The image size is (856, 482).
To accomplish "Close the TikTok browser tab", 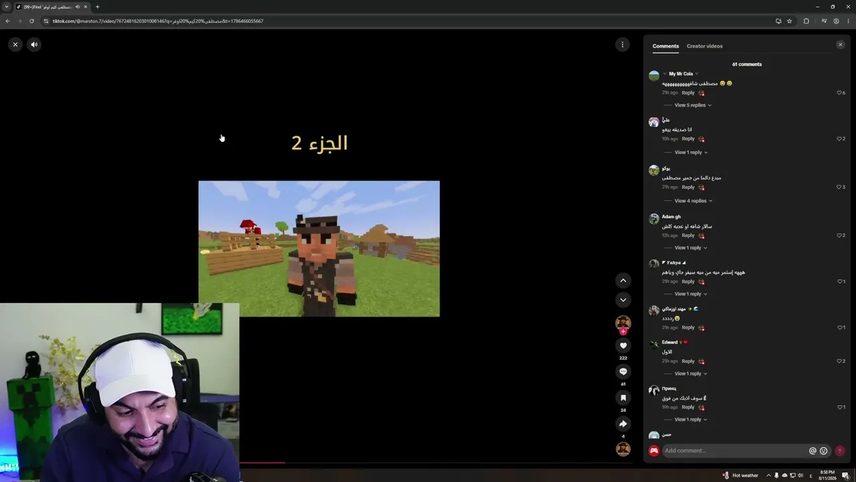I will tap(86, 7).
